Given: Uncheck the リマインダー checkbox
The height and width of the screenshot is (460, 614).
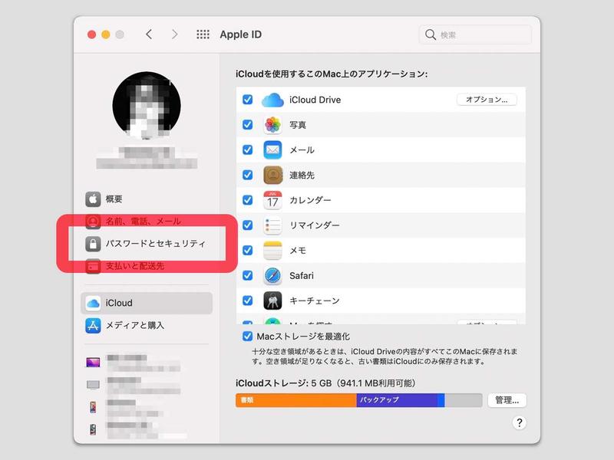Looking at the screenshot, I should tap(247, 225).
